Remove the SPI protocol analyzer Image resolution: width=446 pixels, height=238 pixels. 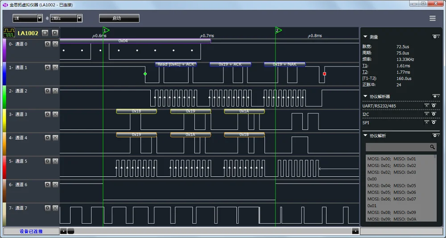tap(427, 122)
